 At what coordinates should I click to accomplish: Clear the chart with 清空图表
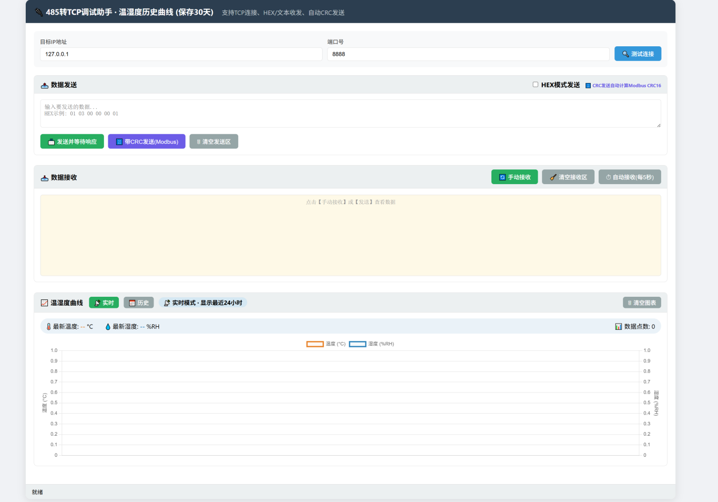coord(641,303)
